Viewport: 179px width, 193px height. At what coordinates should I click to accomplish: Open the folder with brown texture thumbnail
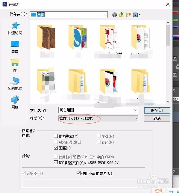(46, 37)
